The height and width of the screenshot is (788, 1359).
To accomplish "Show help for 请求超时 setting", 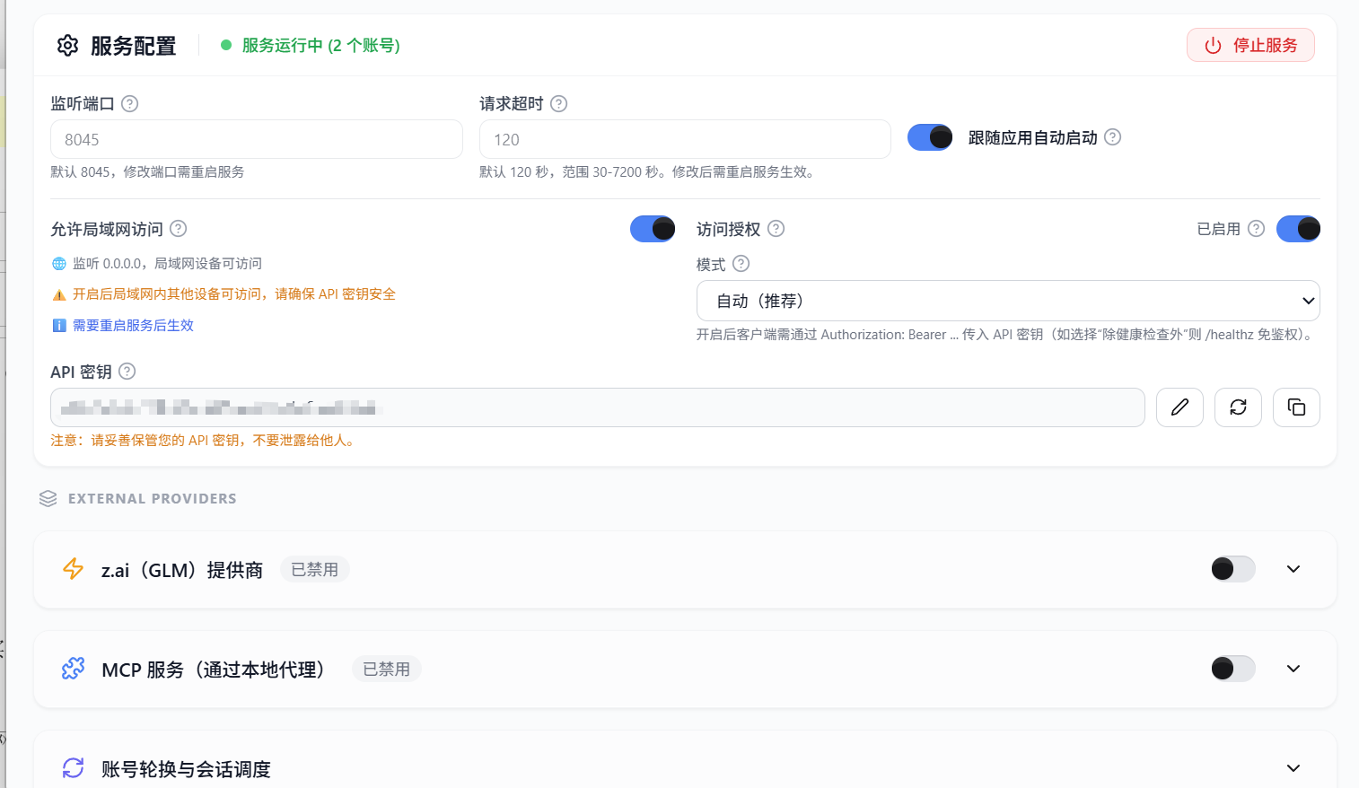I will pyautogui.click(x=558, y=103).
